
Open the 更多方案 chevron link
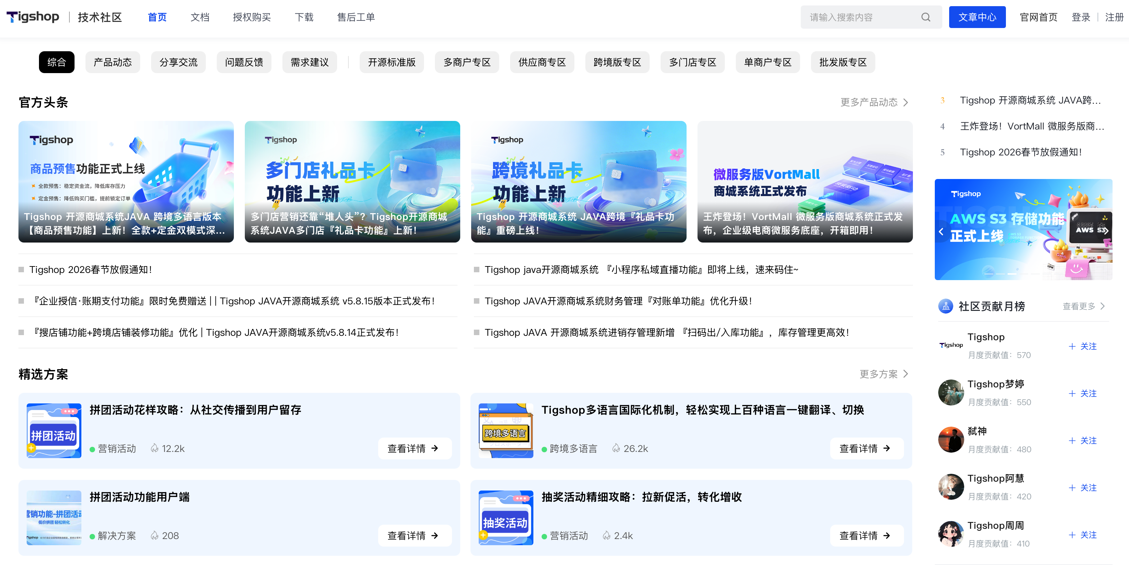coord(884,374)
